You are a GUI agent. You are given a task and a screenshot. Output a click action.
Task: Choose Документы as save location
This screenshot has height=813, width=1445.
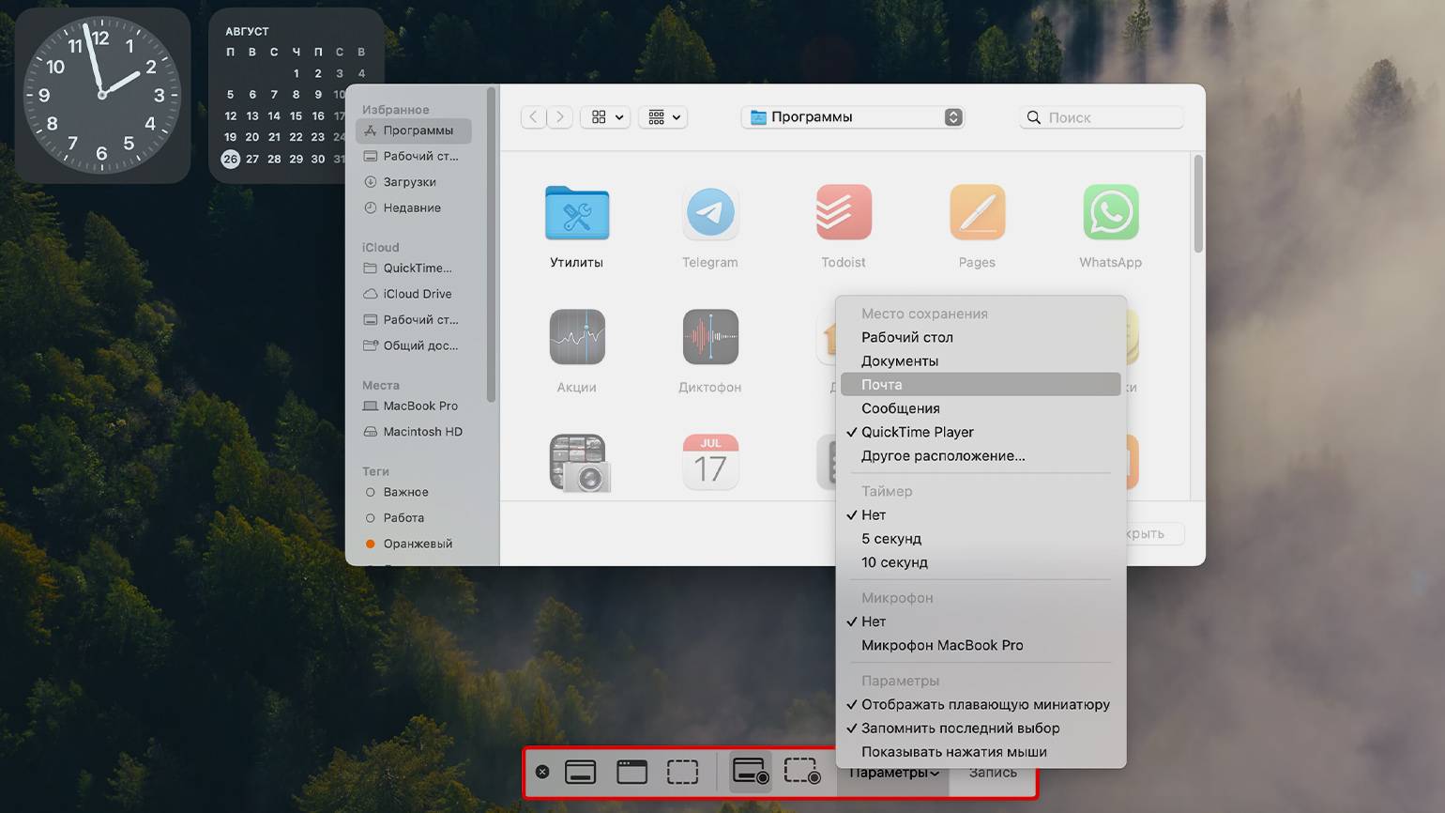(x=981, y=360)
